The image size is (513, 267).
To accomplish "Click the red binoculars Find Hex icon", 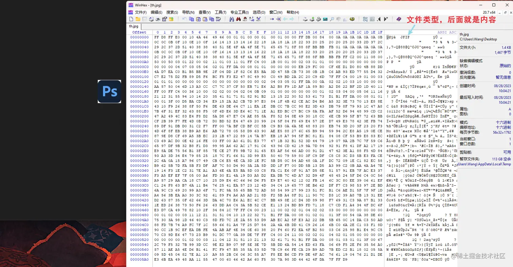I will [x=239, y=19].
